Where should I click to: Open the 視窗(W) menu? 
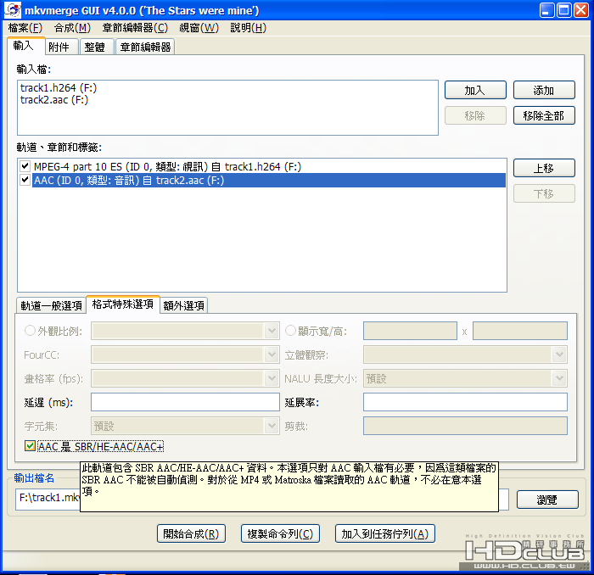[x=199, y=28]
